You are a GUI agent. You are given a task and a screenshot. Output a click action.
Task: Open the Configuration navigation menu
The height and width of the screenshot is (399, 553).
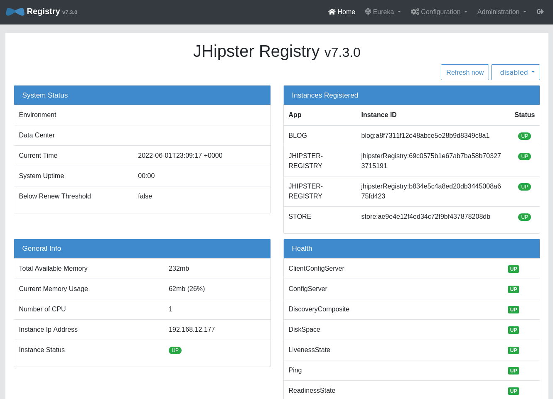440,12
